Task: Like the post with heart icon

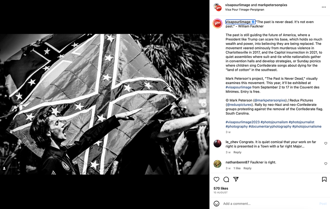Action: (x=216, y=179)
